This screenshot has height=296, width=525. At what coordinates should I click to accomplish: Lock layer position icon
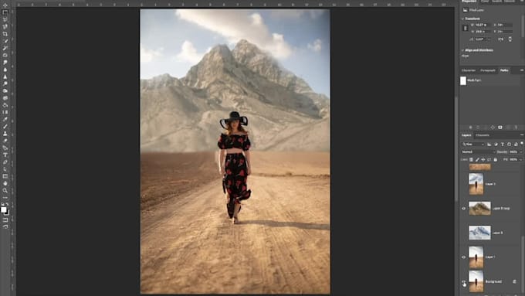[483, 159]
